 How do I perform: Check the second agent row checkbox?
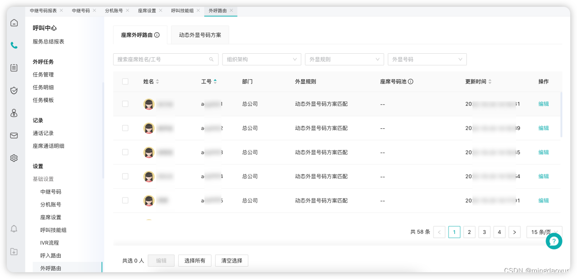click(125, 128)
